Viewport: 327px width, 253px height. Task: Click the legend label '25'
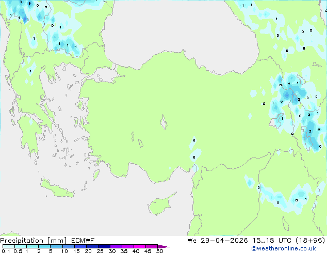(x=100, y=251)
